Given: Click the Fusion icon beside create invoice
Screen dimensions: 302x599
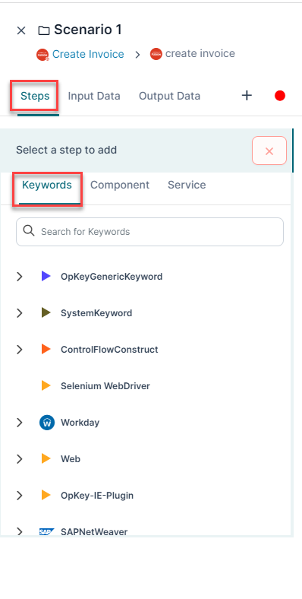Looking at the screenshot, I should click(x=156, y=54).
